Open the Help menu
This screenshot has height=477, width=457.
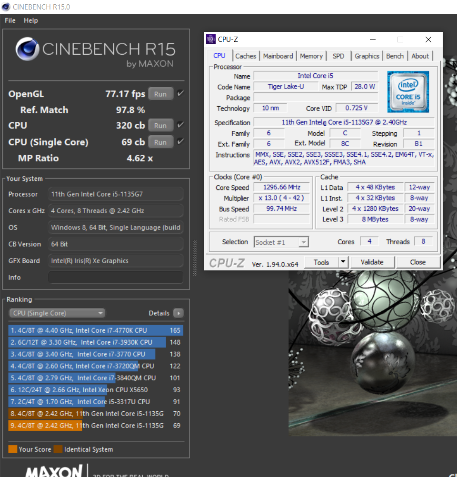tap(31, 20)
